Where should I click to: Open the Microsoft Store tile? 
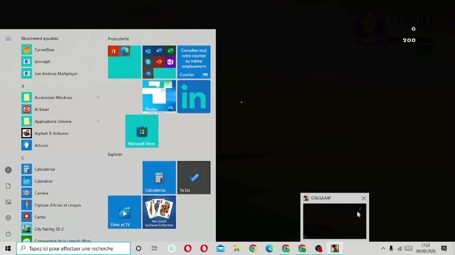(x=142, y=131)
